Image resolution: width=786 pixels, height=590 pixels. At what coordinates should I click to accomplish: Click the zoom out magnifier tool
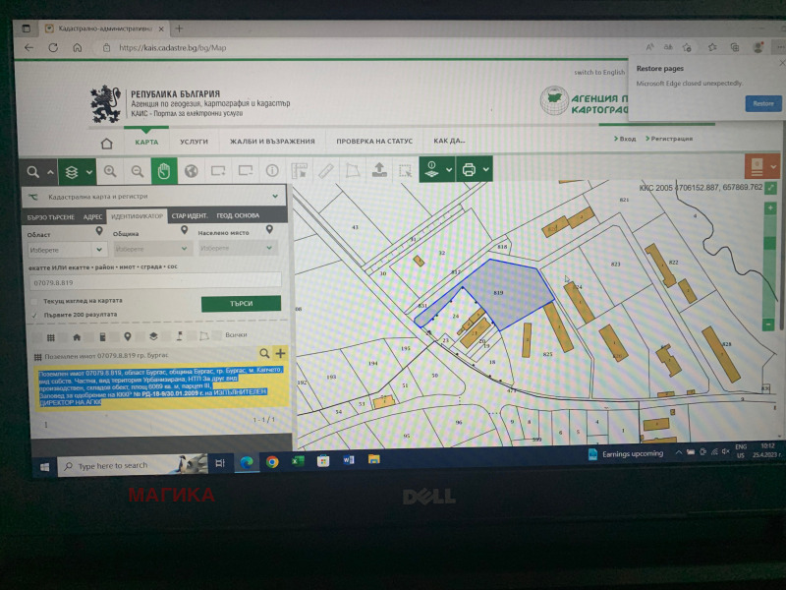click(137, 171)
